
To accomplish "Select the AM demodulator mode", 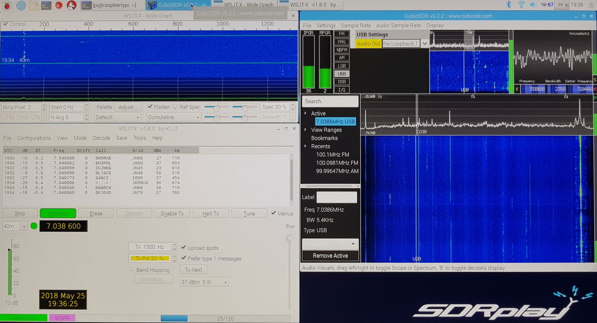I will [342, 58].
